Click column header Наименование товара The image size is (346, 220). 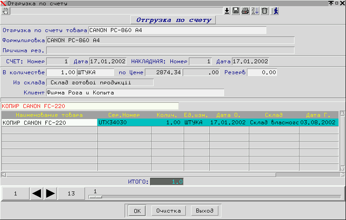49,115
